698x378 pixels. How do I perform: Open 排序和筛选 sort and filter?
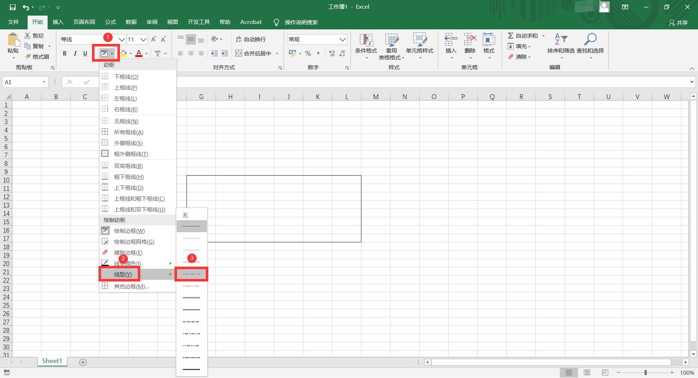pos(561,46)
